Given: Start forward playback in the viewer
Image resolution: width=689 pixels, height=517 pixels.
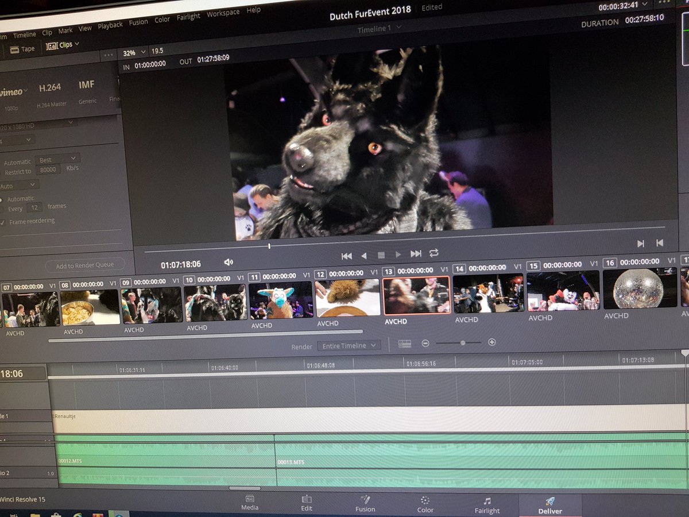Looking at the screenshot, I should [x=398, y=254].
